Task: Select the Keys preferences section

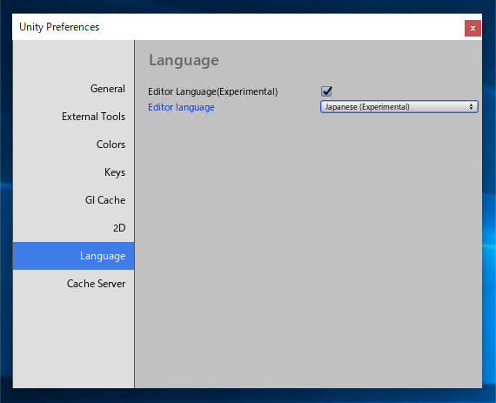Action: 73,172
